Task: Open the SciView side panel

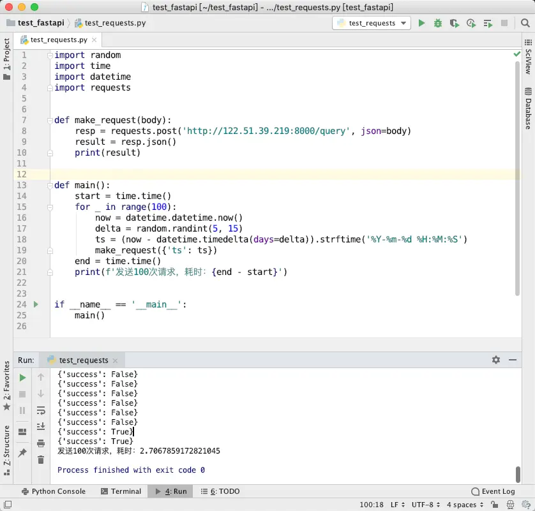Action: click(528, 57)
